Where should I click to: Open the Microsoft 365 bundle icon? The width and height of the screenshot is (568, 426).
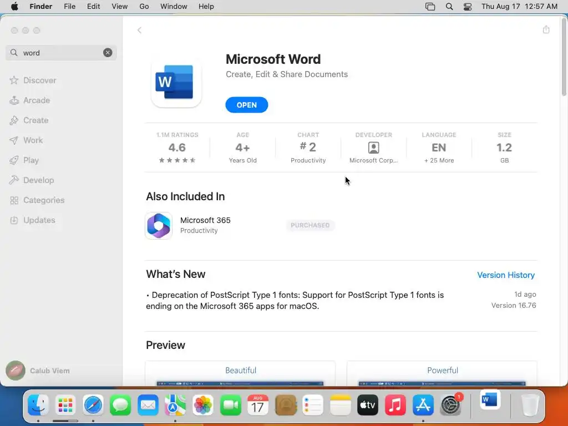click(x=159, y=225)
